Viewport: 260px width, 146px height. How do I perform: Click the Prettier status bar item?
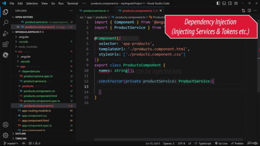(x=237, y=143)
